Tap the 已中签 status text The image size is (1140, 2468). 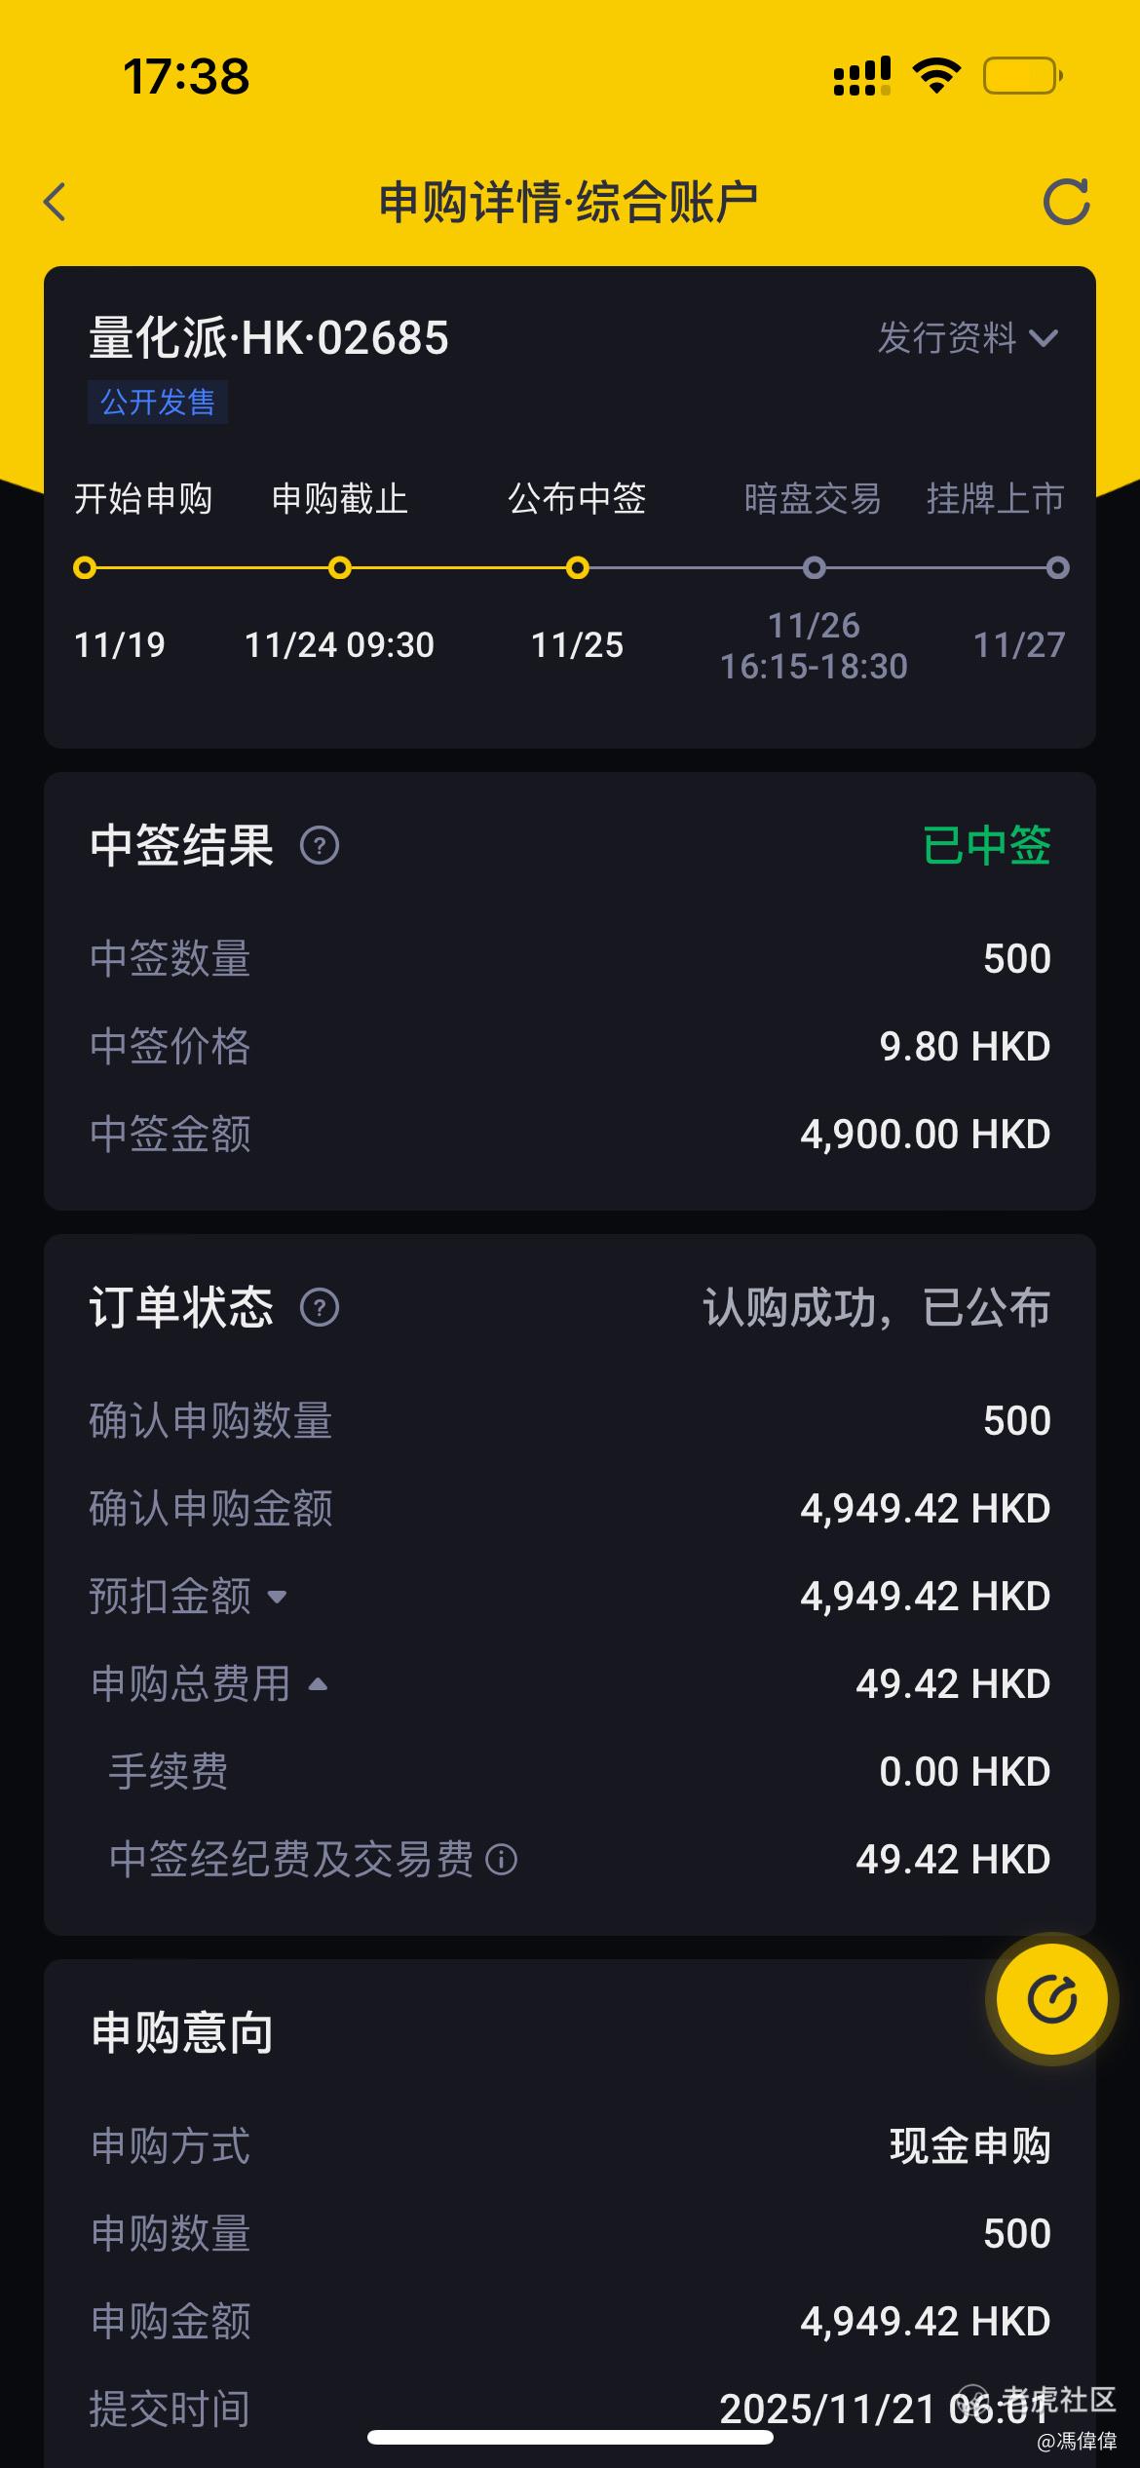click(x=986, y=845)
